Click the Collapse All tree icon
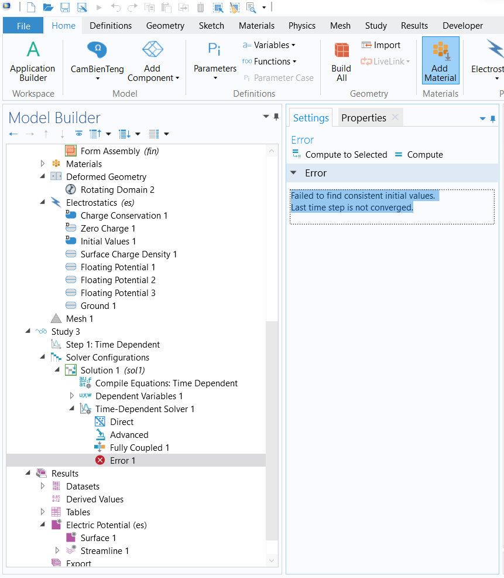Image resolution: width=504 pixels, height=578 pixels. point(96,134)
